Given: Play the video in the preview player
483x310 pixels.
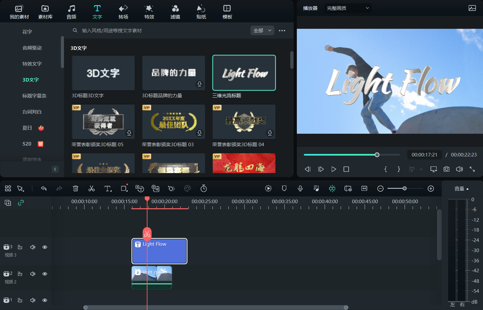Looking at the screenshot, I should tap(334, 169).
